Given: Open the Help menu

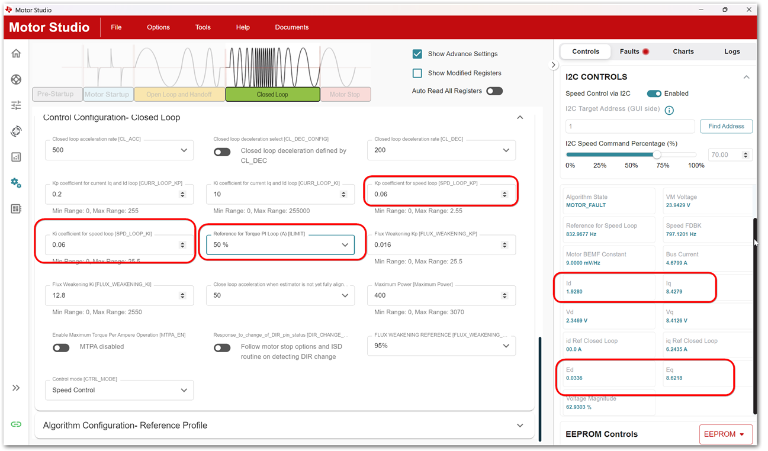Looking at the screenshot, I should coord(243,27).
